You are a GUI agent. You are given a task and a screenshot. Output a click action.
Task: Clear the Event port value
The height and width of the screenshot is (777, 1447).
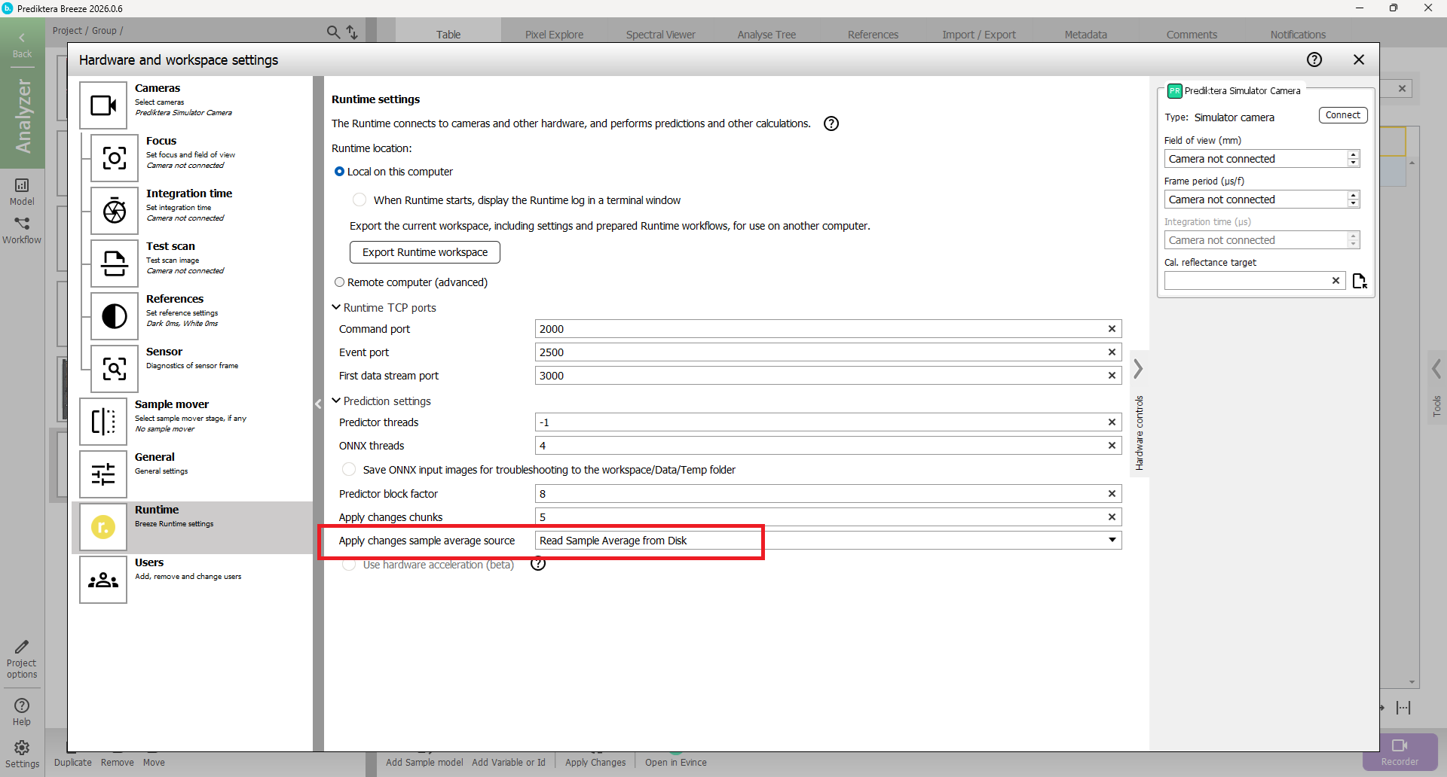1112,352
